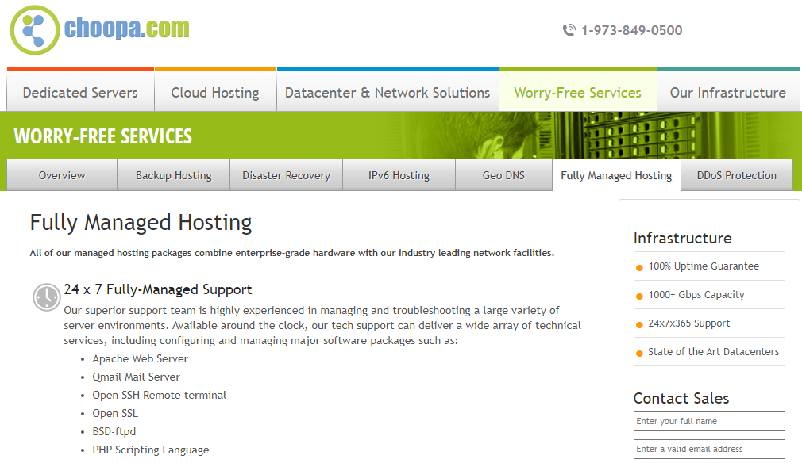This screenshot has width=802, height=463.
Task: Click the orange bullet beside 1000+ Gbps Capacity
Action: click(x=639, y=296)
